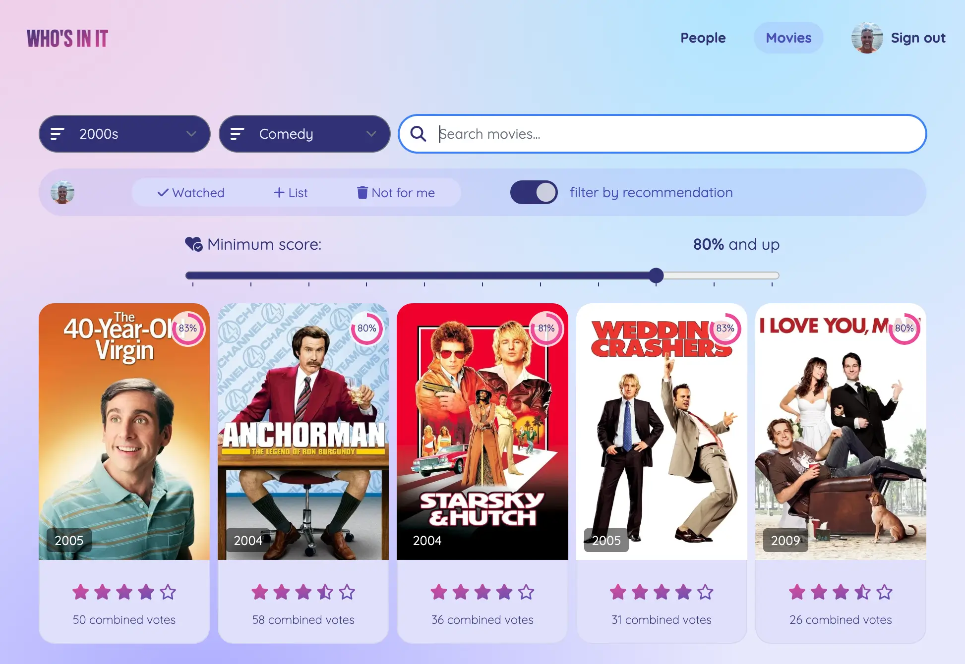Toggle the filter by recommendation switch
This screenshot has height=664, width=965.
(535, 193)
